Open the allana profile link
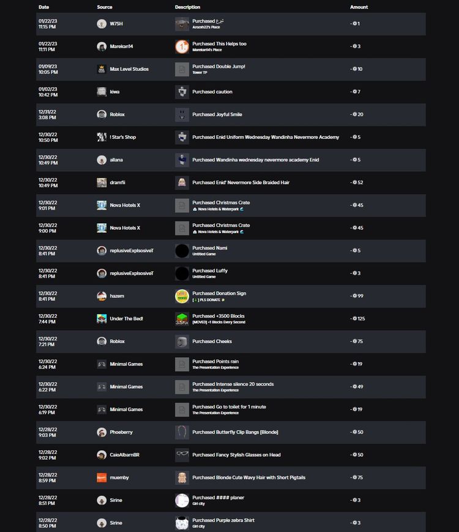The height and width of the screenshot is (532, 459). pos(116,160)
